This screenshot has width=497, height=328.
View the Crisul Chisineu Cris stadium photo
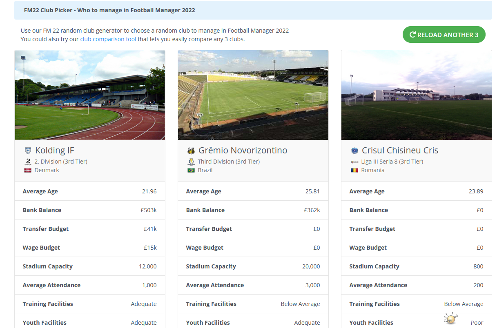417,95
